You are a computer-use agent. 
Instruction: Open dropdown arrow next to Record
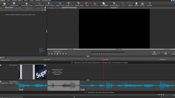(x=89, y=4)
